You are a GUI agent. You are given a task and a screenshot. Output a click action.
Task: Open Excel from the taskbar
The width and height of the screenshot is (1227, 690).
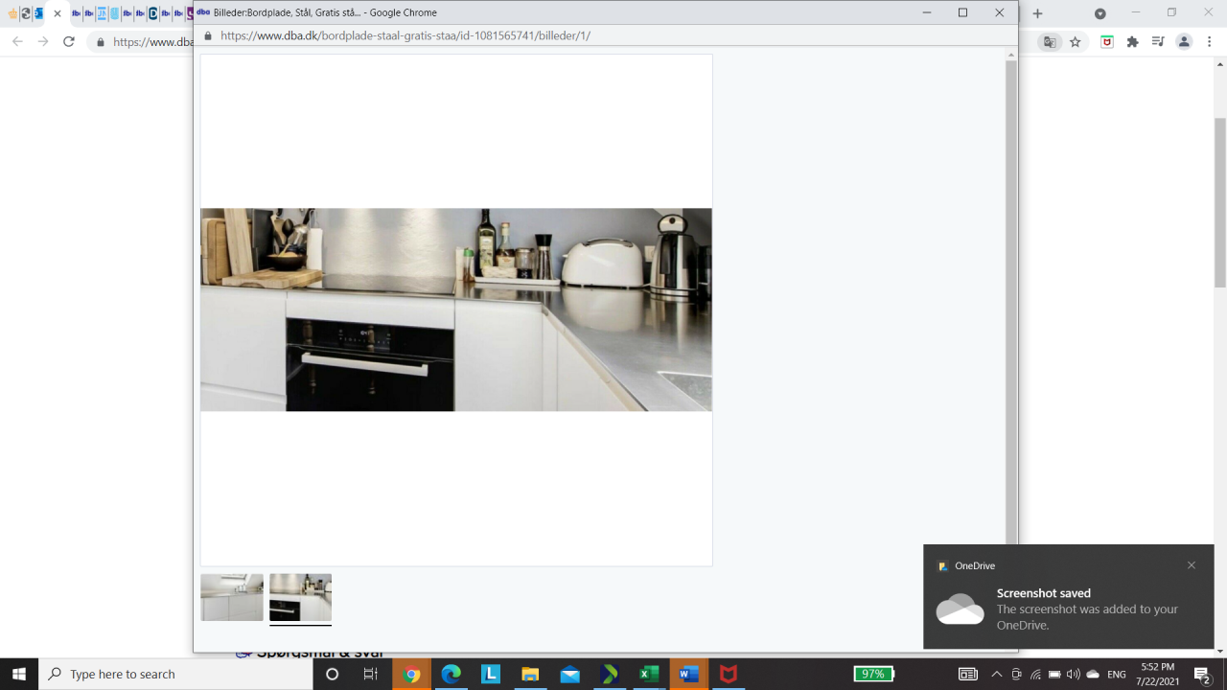click(649, 674)
